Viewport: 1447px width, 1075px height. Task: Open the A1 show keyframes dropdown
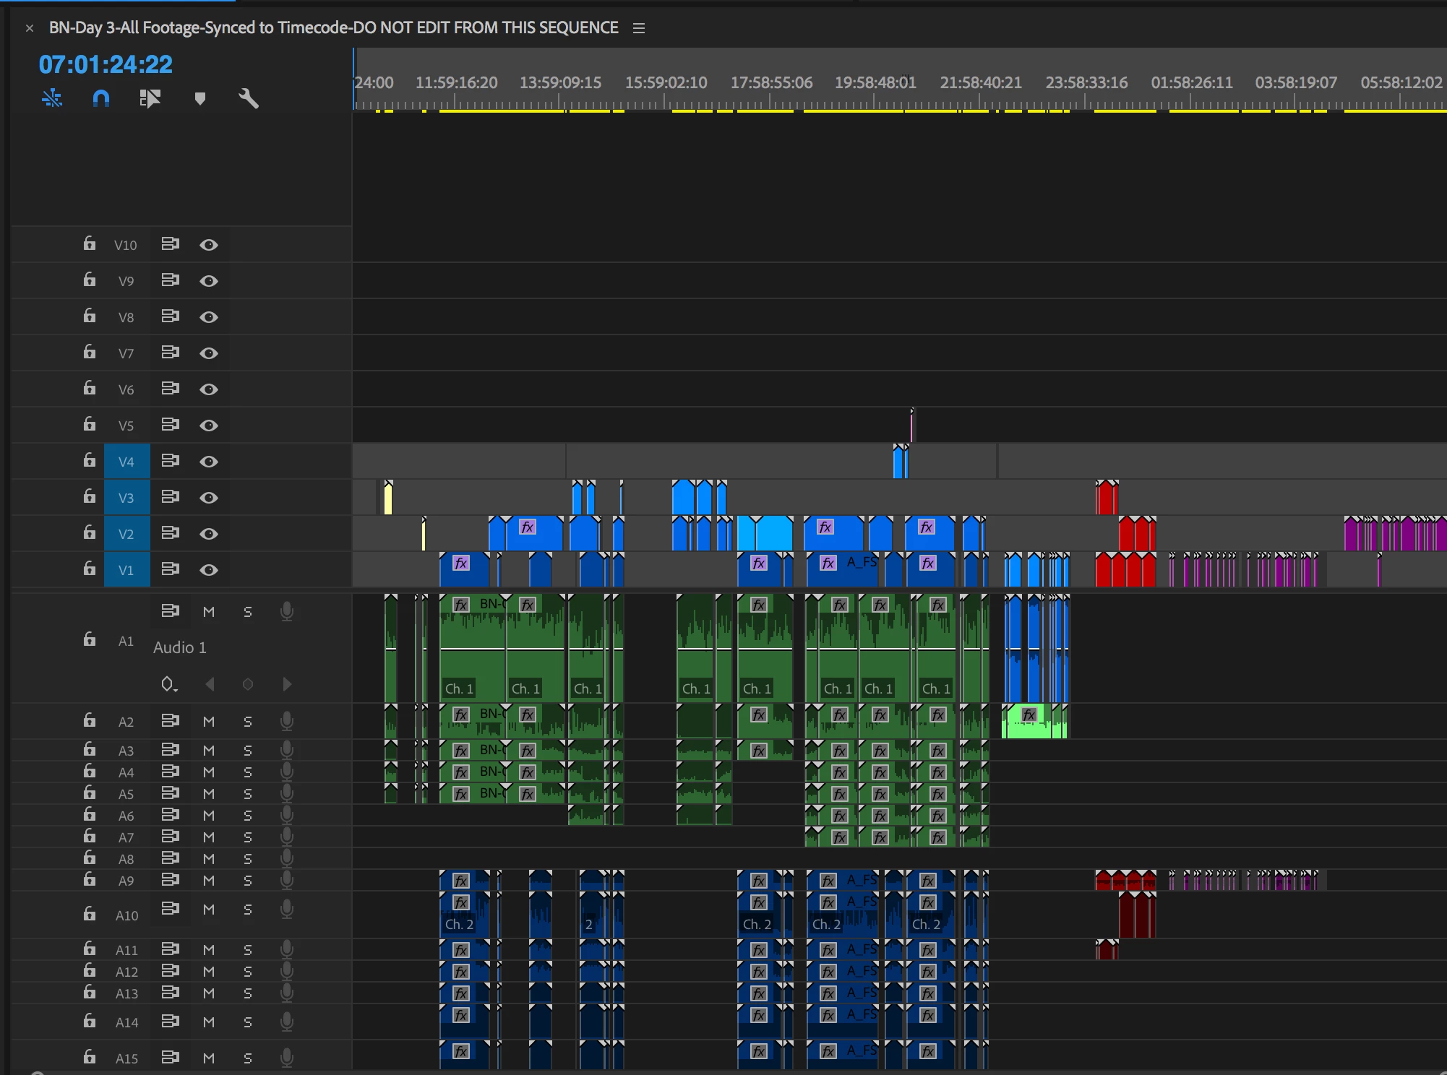coord(168,684)
